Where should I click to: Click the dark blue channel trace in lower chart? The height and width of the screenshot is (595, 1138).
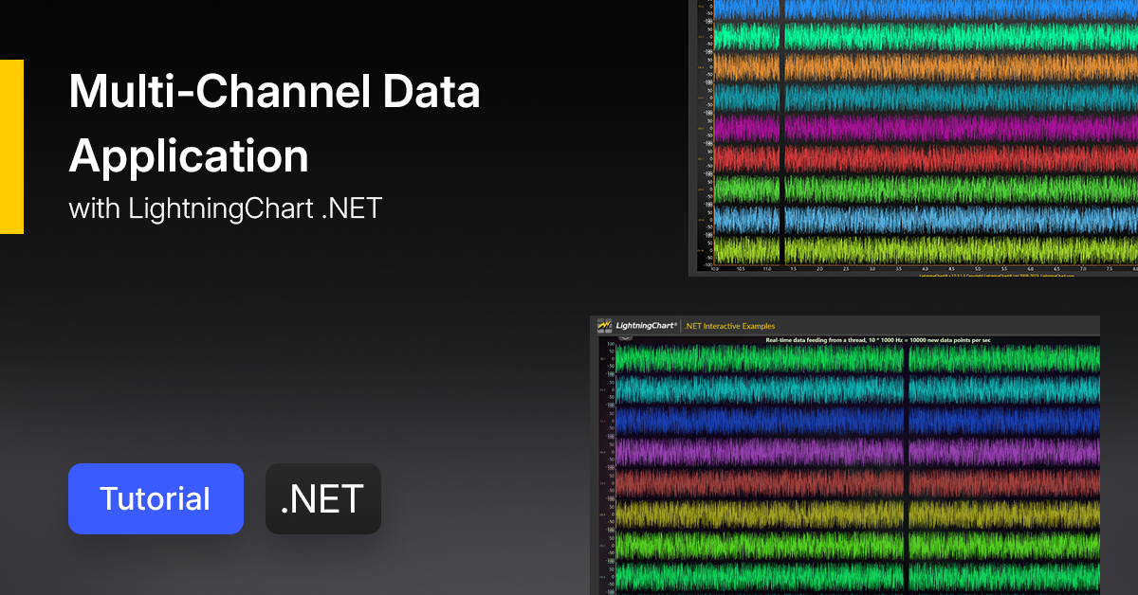[x=858, y=421]
